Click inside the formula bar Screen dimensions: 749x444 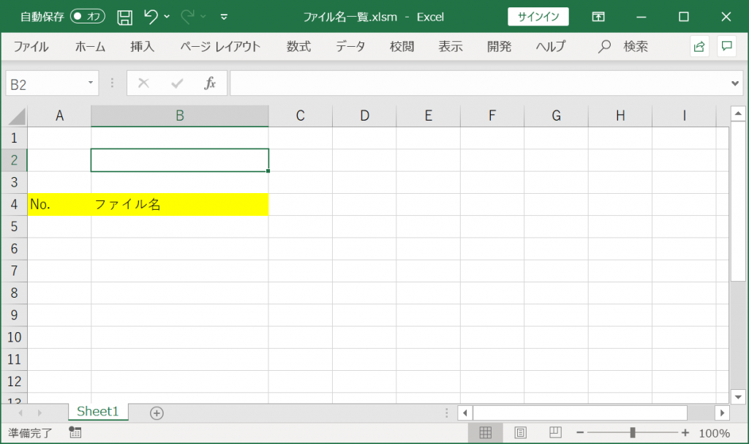pyautogui.click(x=479, y=83)
